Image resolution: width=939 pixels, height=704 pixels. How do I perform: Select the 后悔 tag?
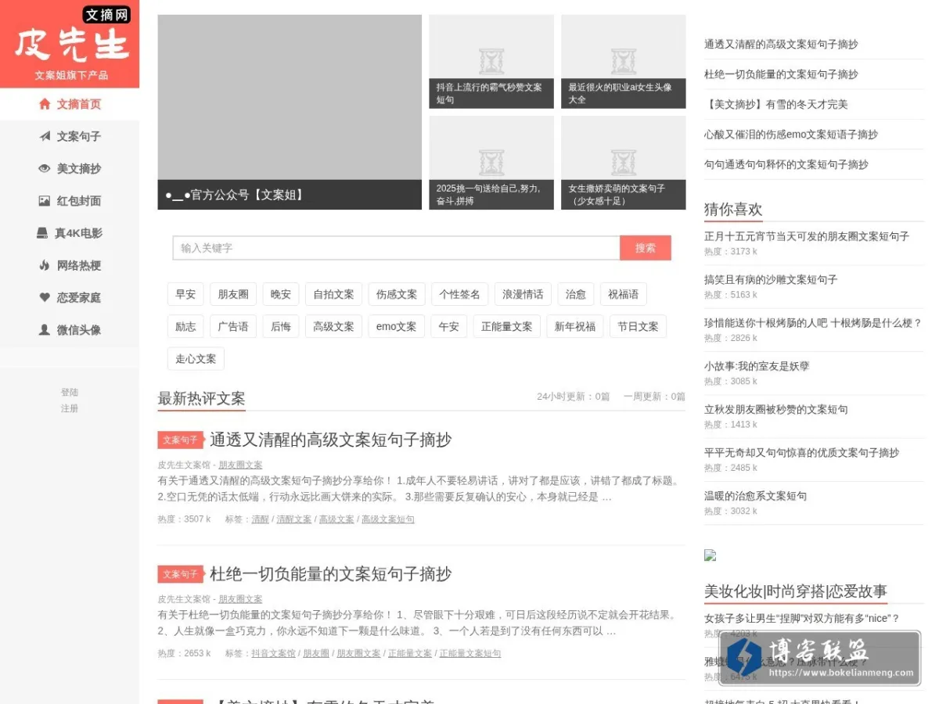281,326
